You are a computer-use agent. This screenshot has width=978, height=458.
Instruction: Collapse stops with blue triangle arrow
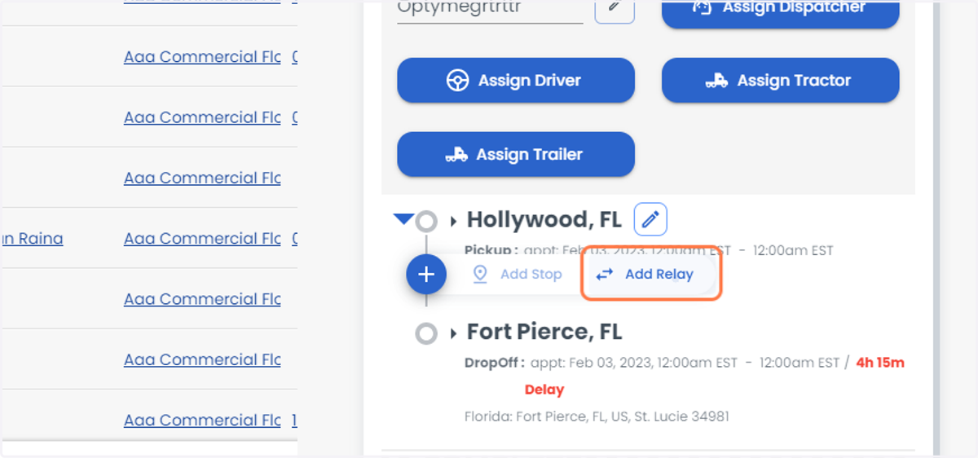[x=403, y=218]
